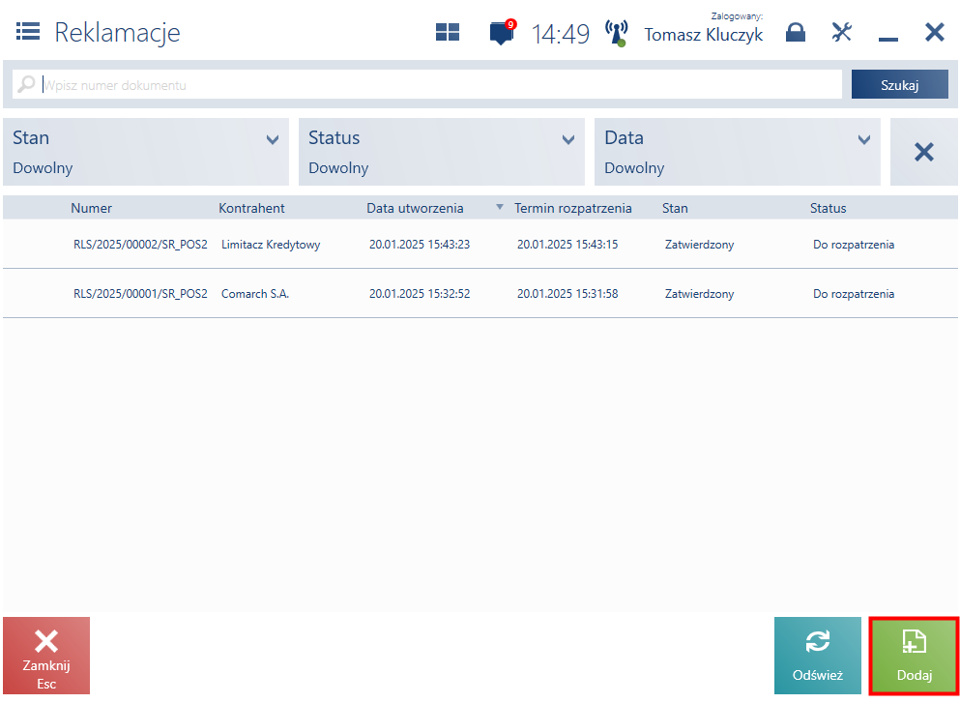Click creation date 20.01.2025 15:43:23
The width and height of the screenshot is (960, 703).
click(x=420, y=245)
